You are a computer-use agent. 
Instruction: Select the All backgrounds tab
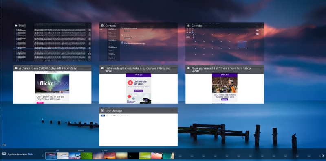click(57, 150)
